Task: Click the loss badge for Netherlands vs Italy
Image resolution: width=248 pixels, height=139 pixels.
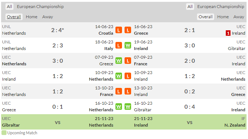Action: click(x=119, y=45)
